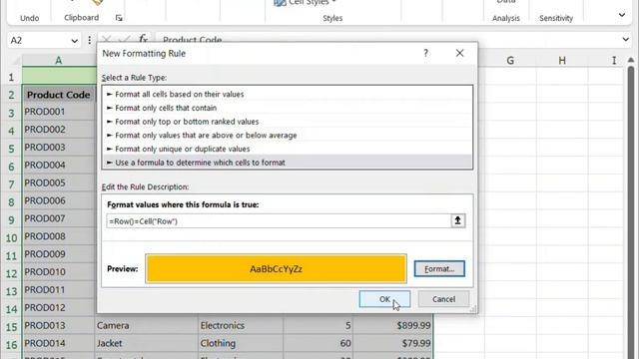
Task: Collapse the ribbon with the chevron
Action: [x=621, y=15]
